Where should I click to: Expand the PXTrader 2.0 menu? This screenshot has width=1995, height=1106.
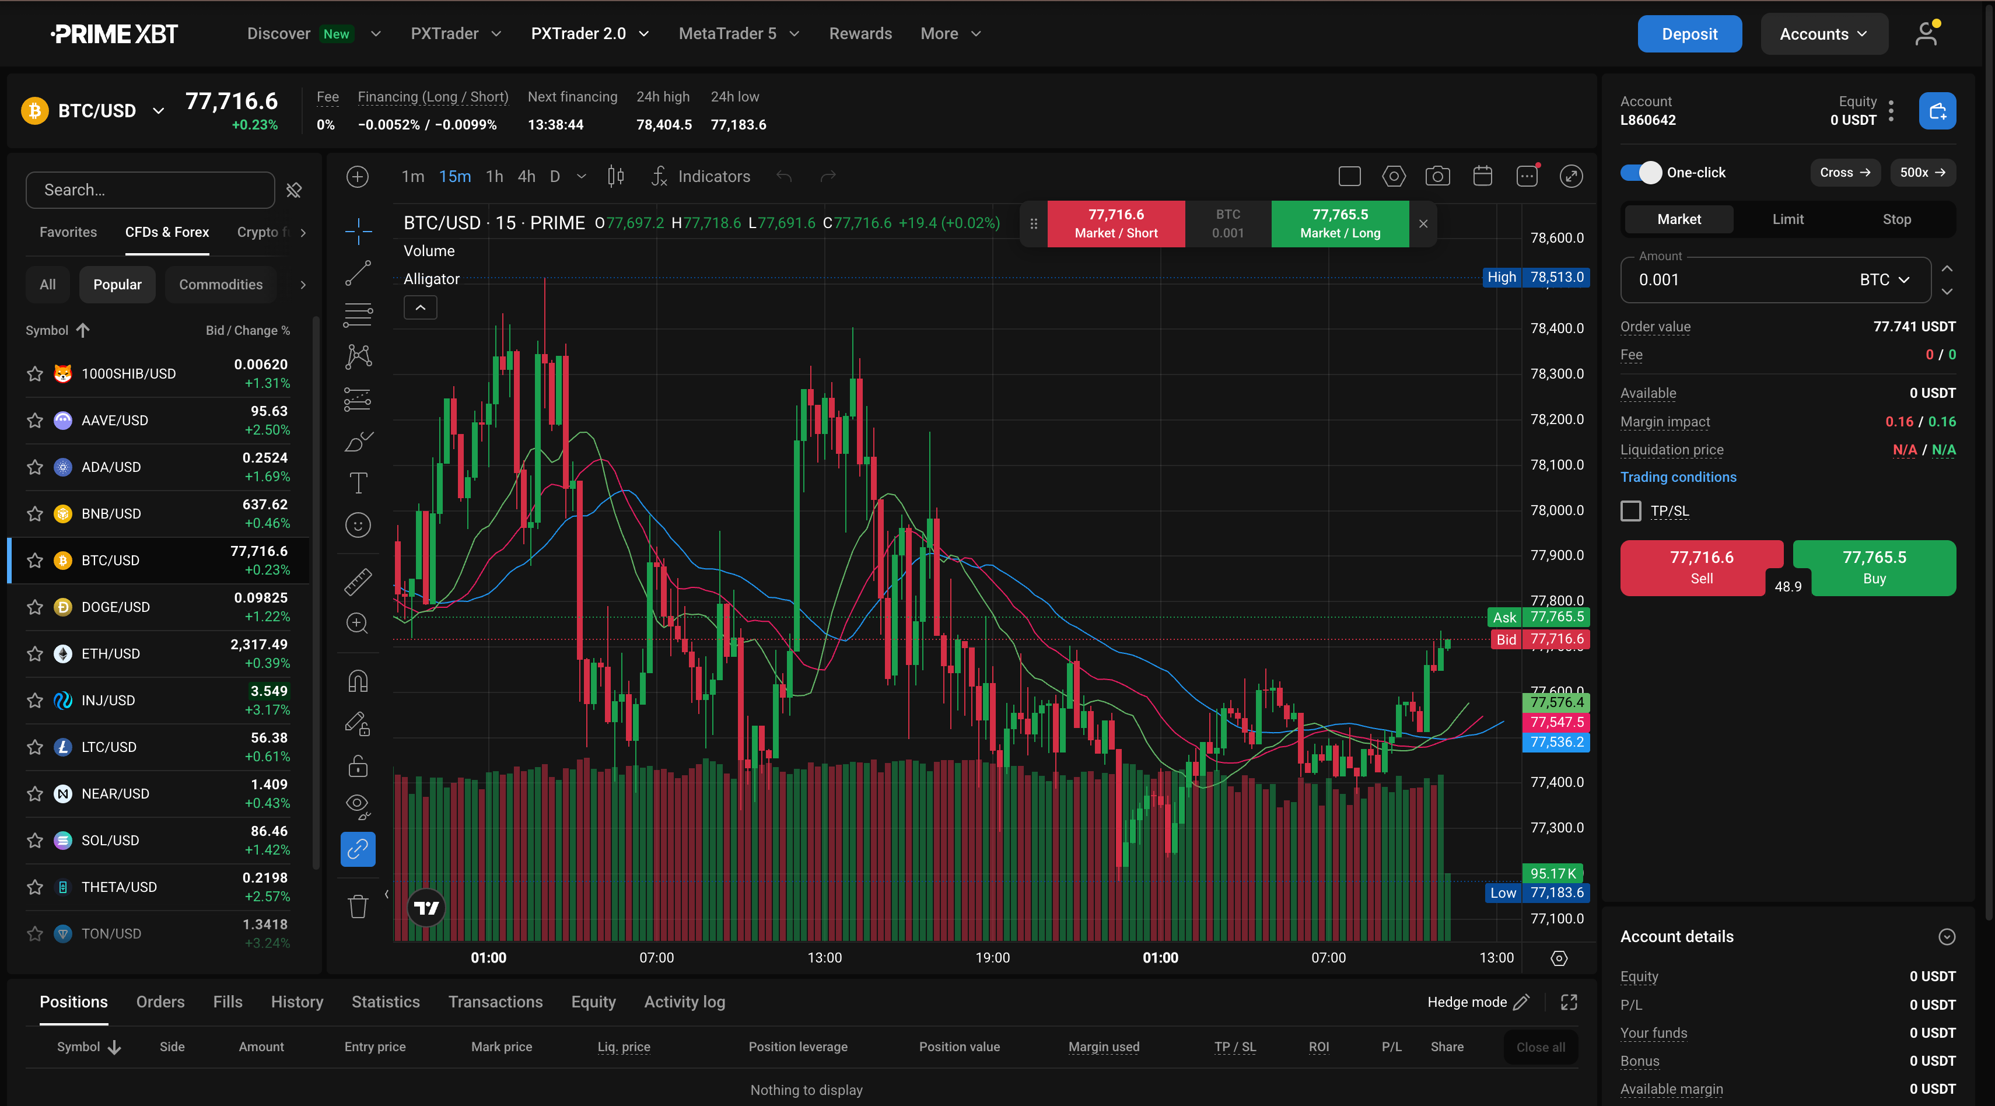590,33
